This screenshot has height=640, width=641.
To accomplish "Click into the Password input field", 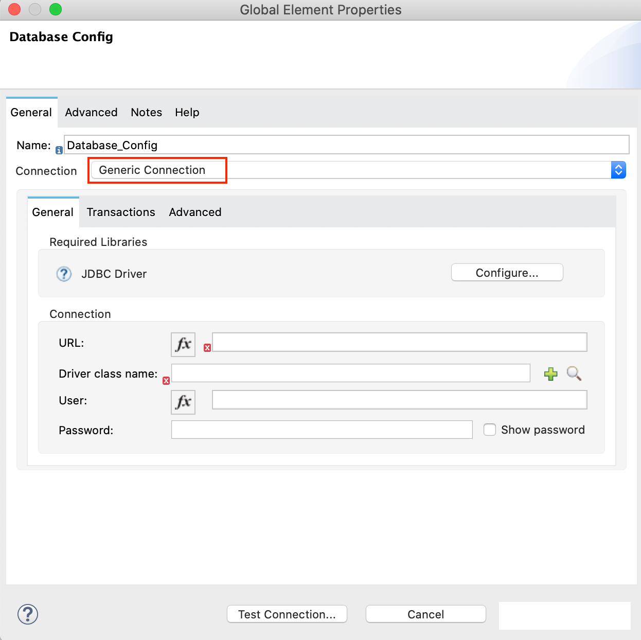I will pyautogui.click(x=322, y=430).
